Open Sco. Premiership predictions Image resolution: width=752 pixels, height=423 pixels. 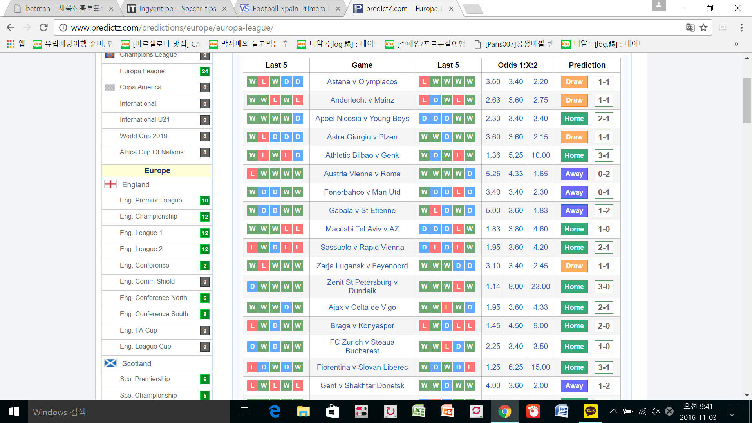145,379
